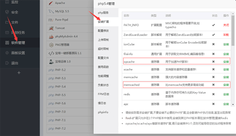The height and width of the screenshot is (136, 236).
Task: Click the 监控 monitor icon in sidebar
Action: 7,2
